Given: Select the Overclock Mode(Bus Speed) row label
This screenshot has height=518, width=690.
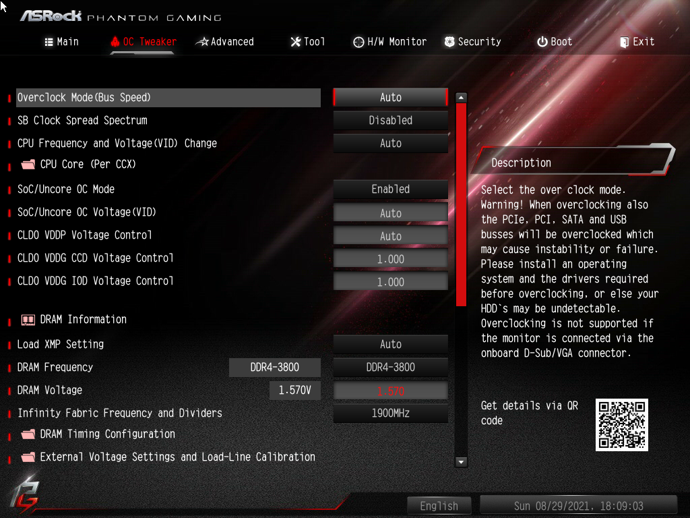Looking at the screenshot, I should pyautogui.click(x=84, y=97).
